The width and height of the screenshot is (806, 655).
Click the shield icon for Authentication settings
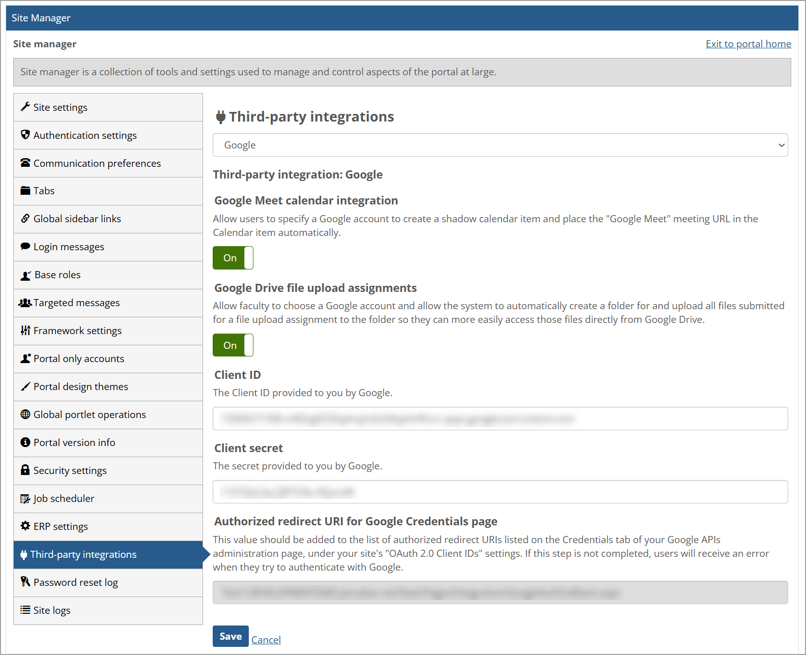coord(25,135)
